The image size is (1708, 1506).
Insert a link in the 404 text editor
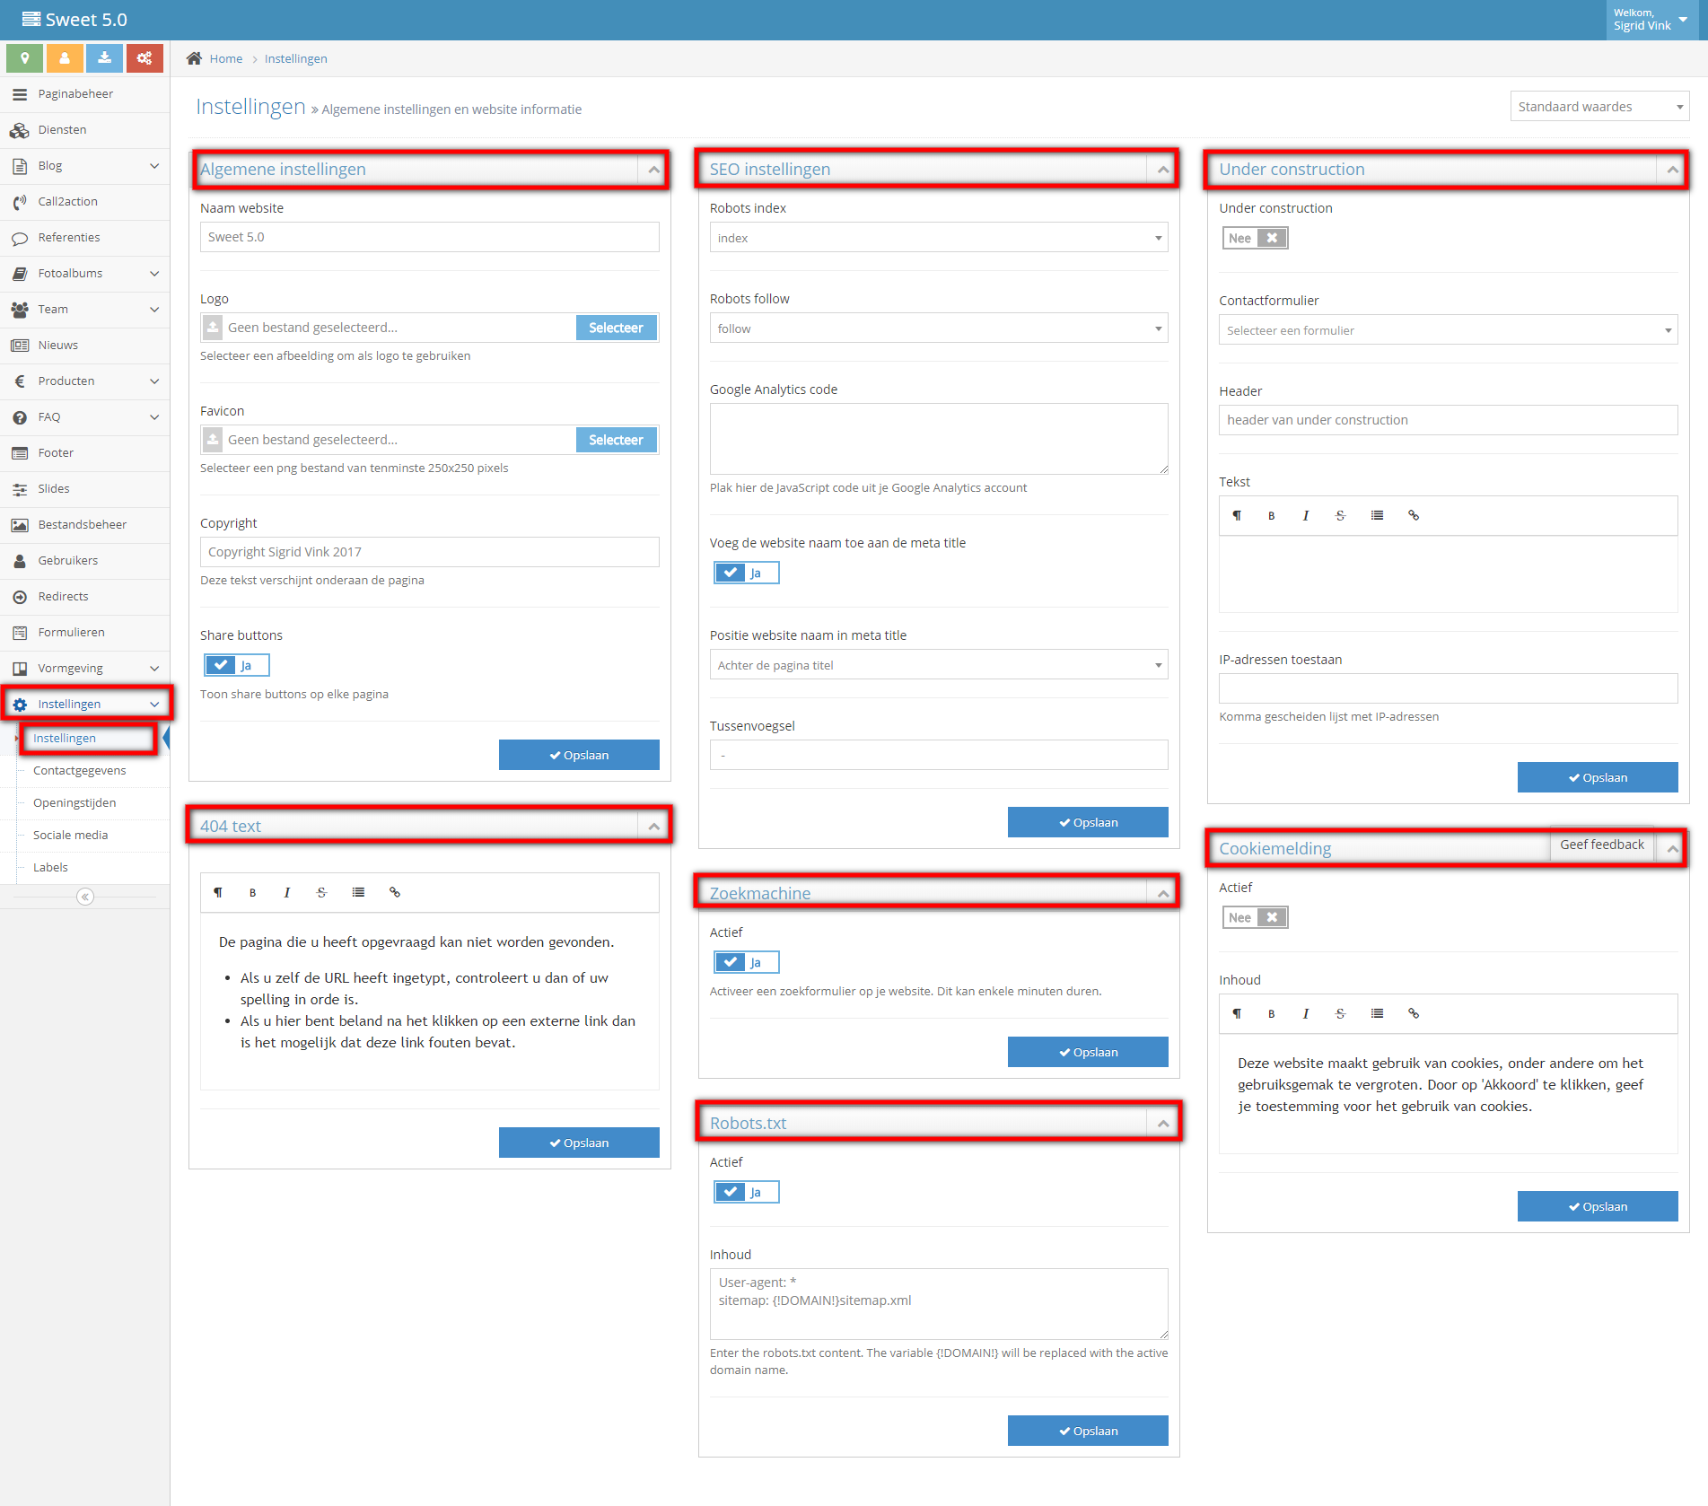395,892
